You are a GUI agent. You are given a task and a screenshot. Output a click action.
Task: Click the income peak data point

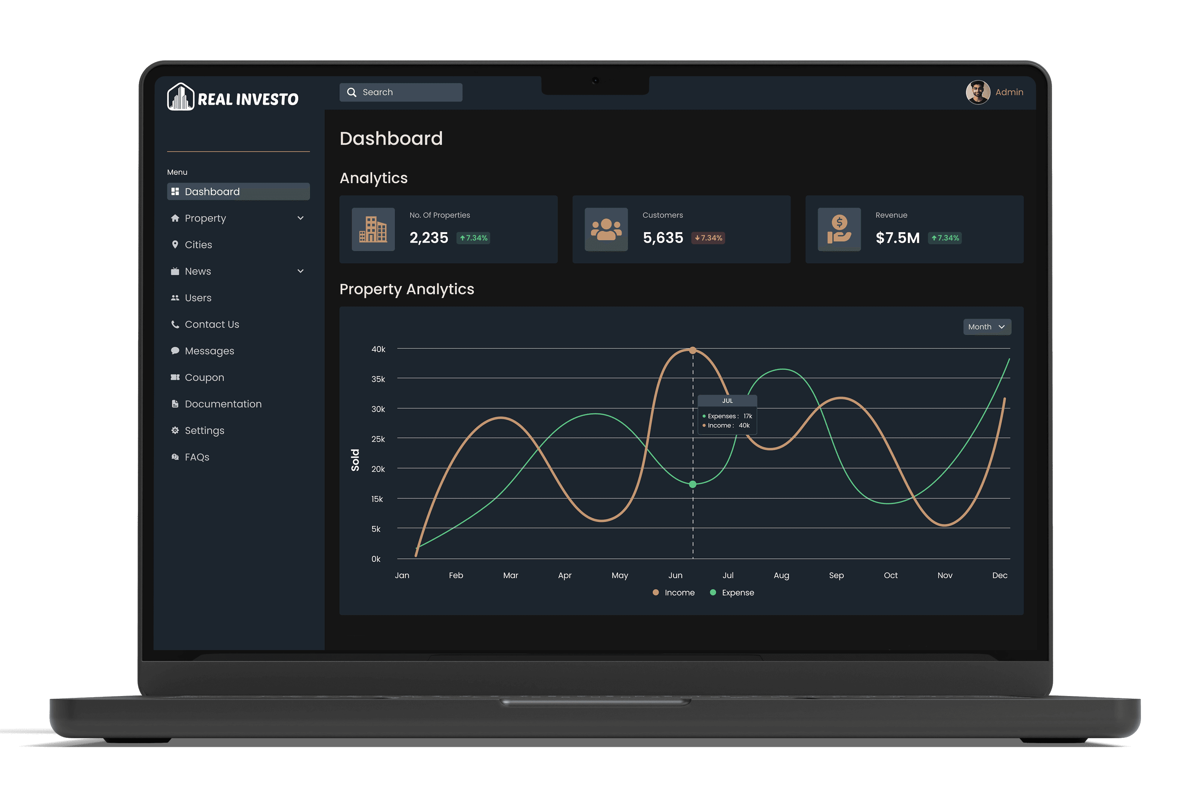693,350
